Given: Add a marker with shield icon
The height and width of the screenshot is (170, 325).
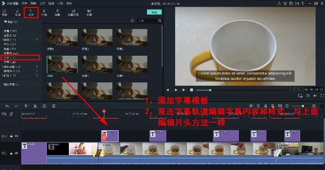Looking at the screenshot, I should [x=258, y=106].
